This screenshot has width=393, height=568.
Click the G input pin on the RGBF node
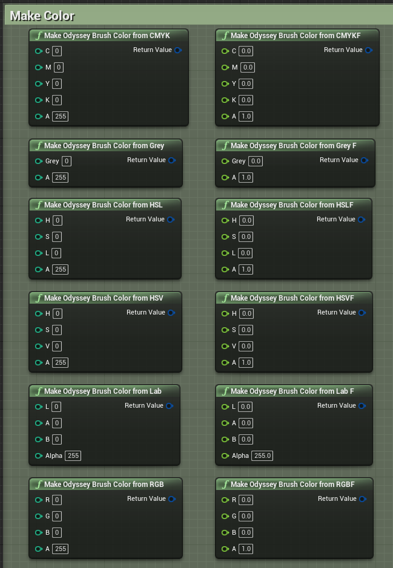(x=225, y=516)
